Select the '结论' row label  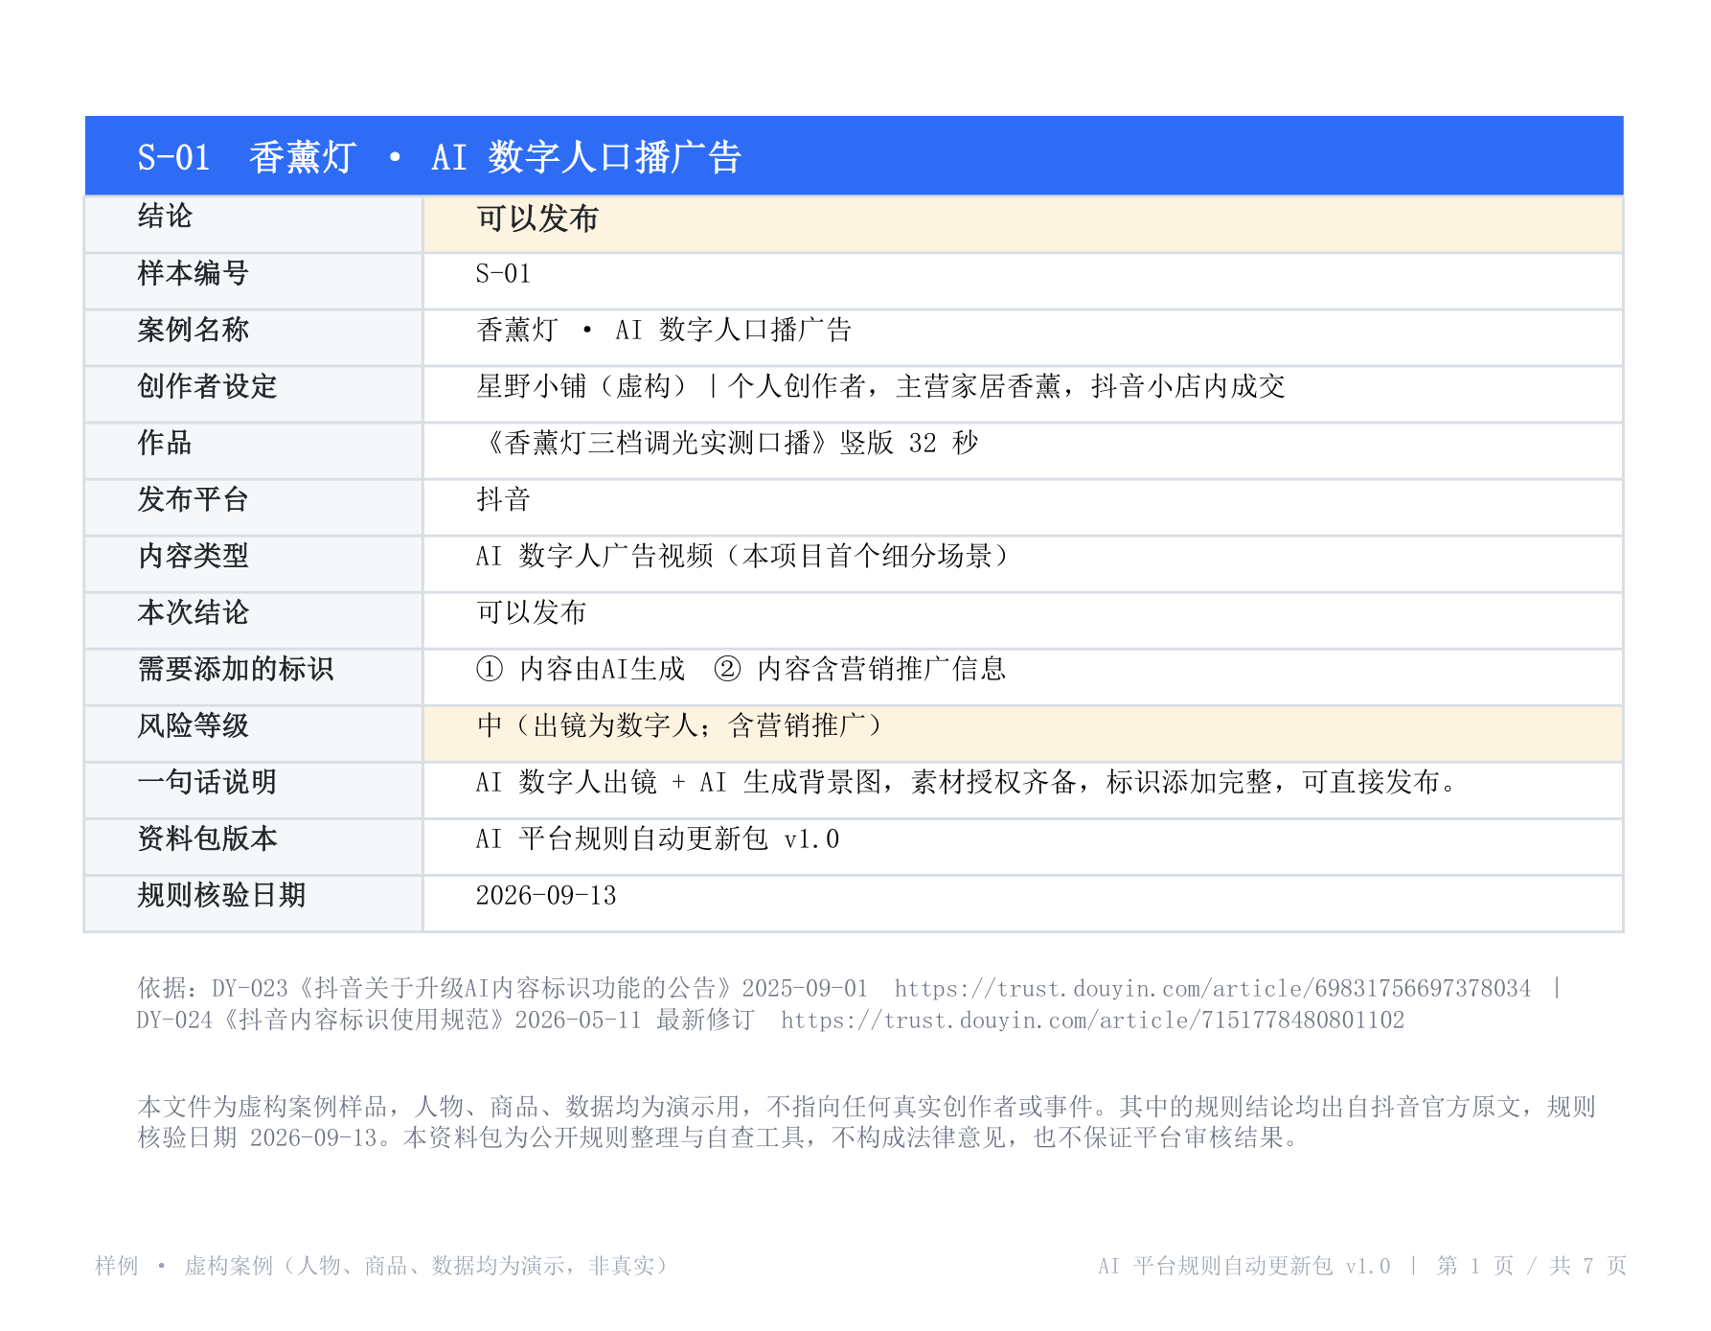(x=165, y=217)
